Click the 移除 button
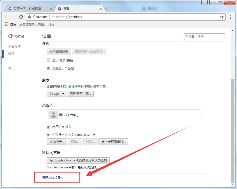237x189 pixels. tap(90, 141)
